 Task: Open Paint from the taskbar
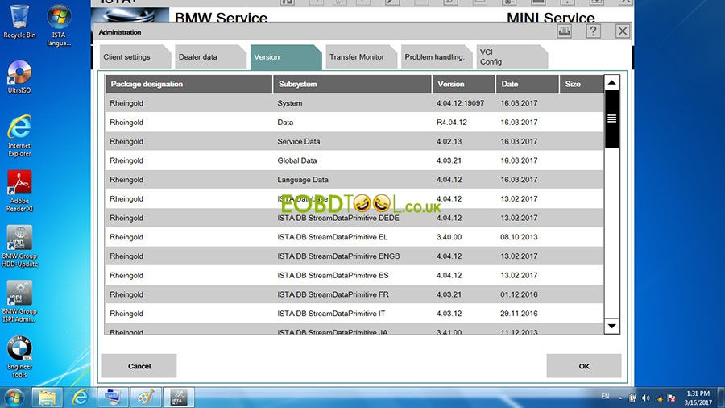(145, 398)
